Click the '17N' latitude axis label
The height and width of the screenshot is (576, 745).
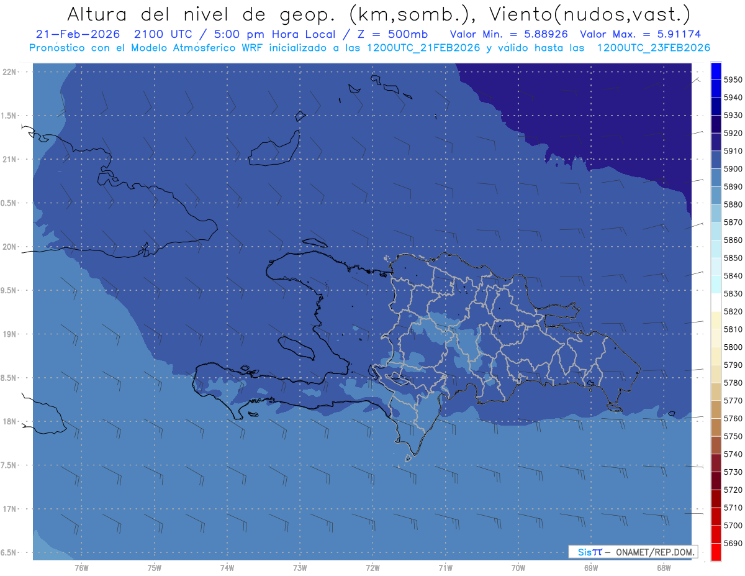[11, 509]
